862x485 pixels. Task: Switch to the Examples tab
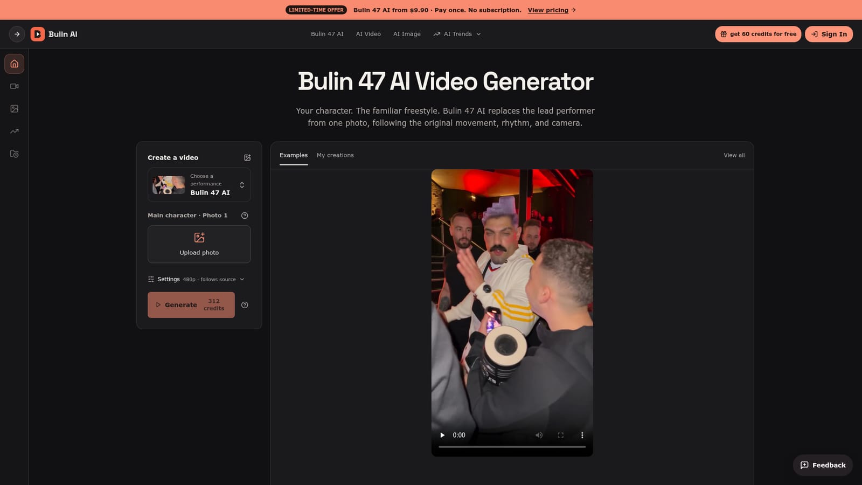coord(294,155)
